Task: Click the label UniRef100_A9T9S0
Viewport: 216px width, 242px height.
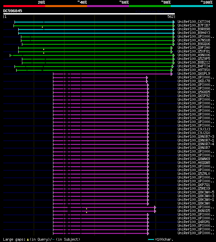Action: click(x=194, y=70)
